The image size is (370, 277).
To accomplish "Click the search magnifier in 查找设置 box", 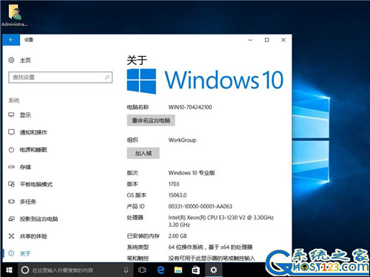I will point(107,78).
